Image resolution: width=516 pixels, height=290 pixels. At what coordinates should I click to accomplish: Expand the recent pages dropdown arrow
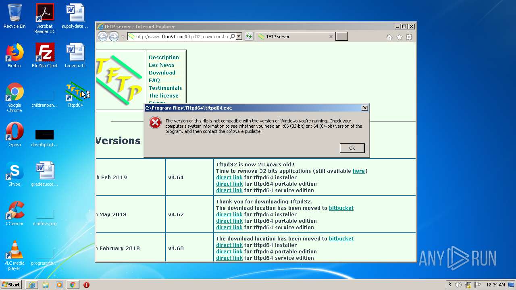coord(123,37)
